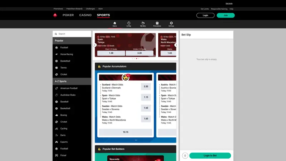Go to previous featured match with left arrow
Viewport: 286px width, 161px height.
pos(95,45)
